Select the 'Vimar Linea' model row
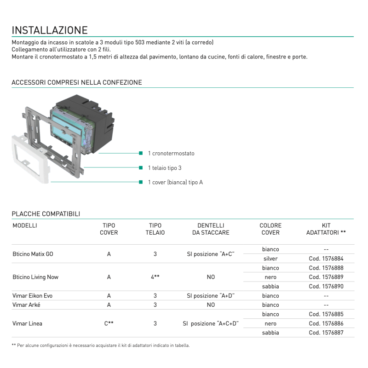This screenshot has height=368, width=368. (x=183, y=323)
